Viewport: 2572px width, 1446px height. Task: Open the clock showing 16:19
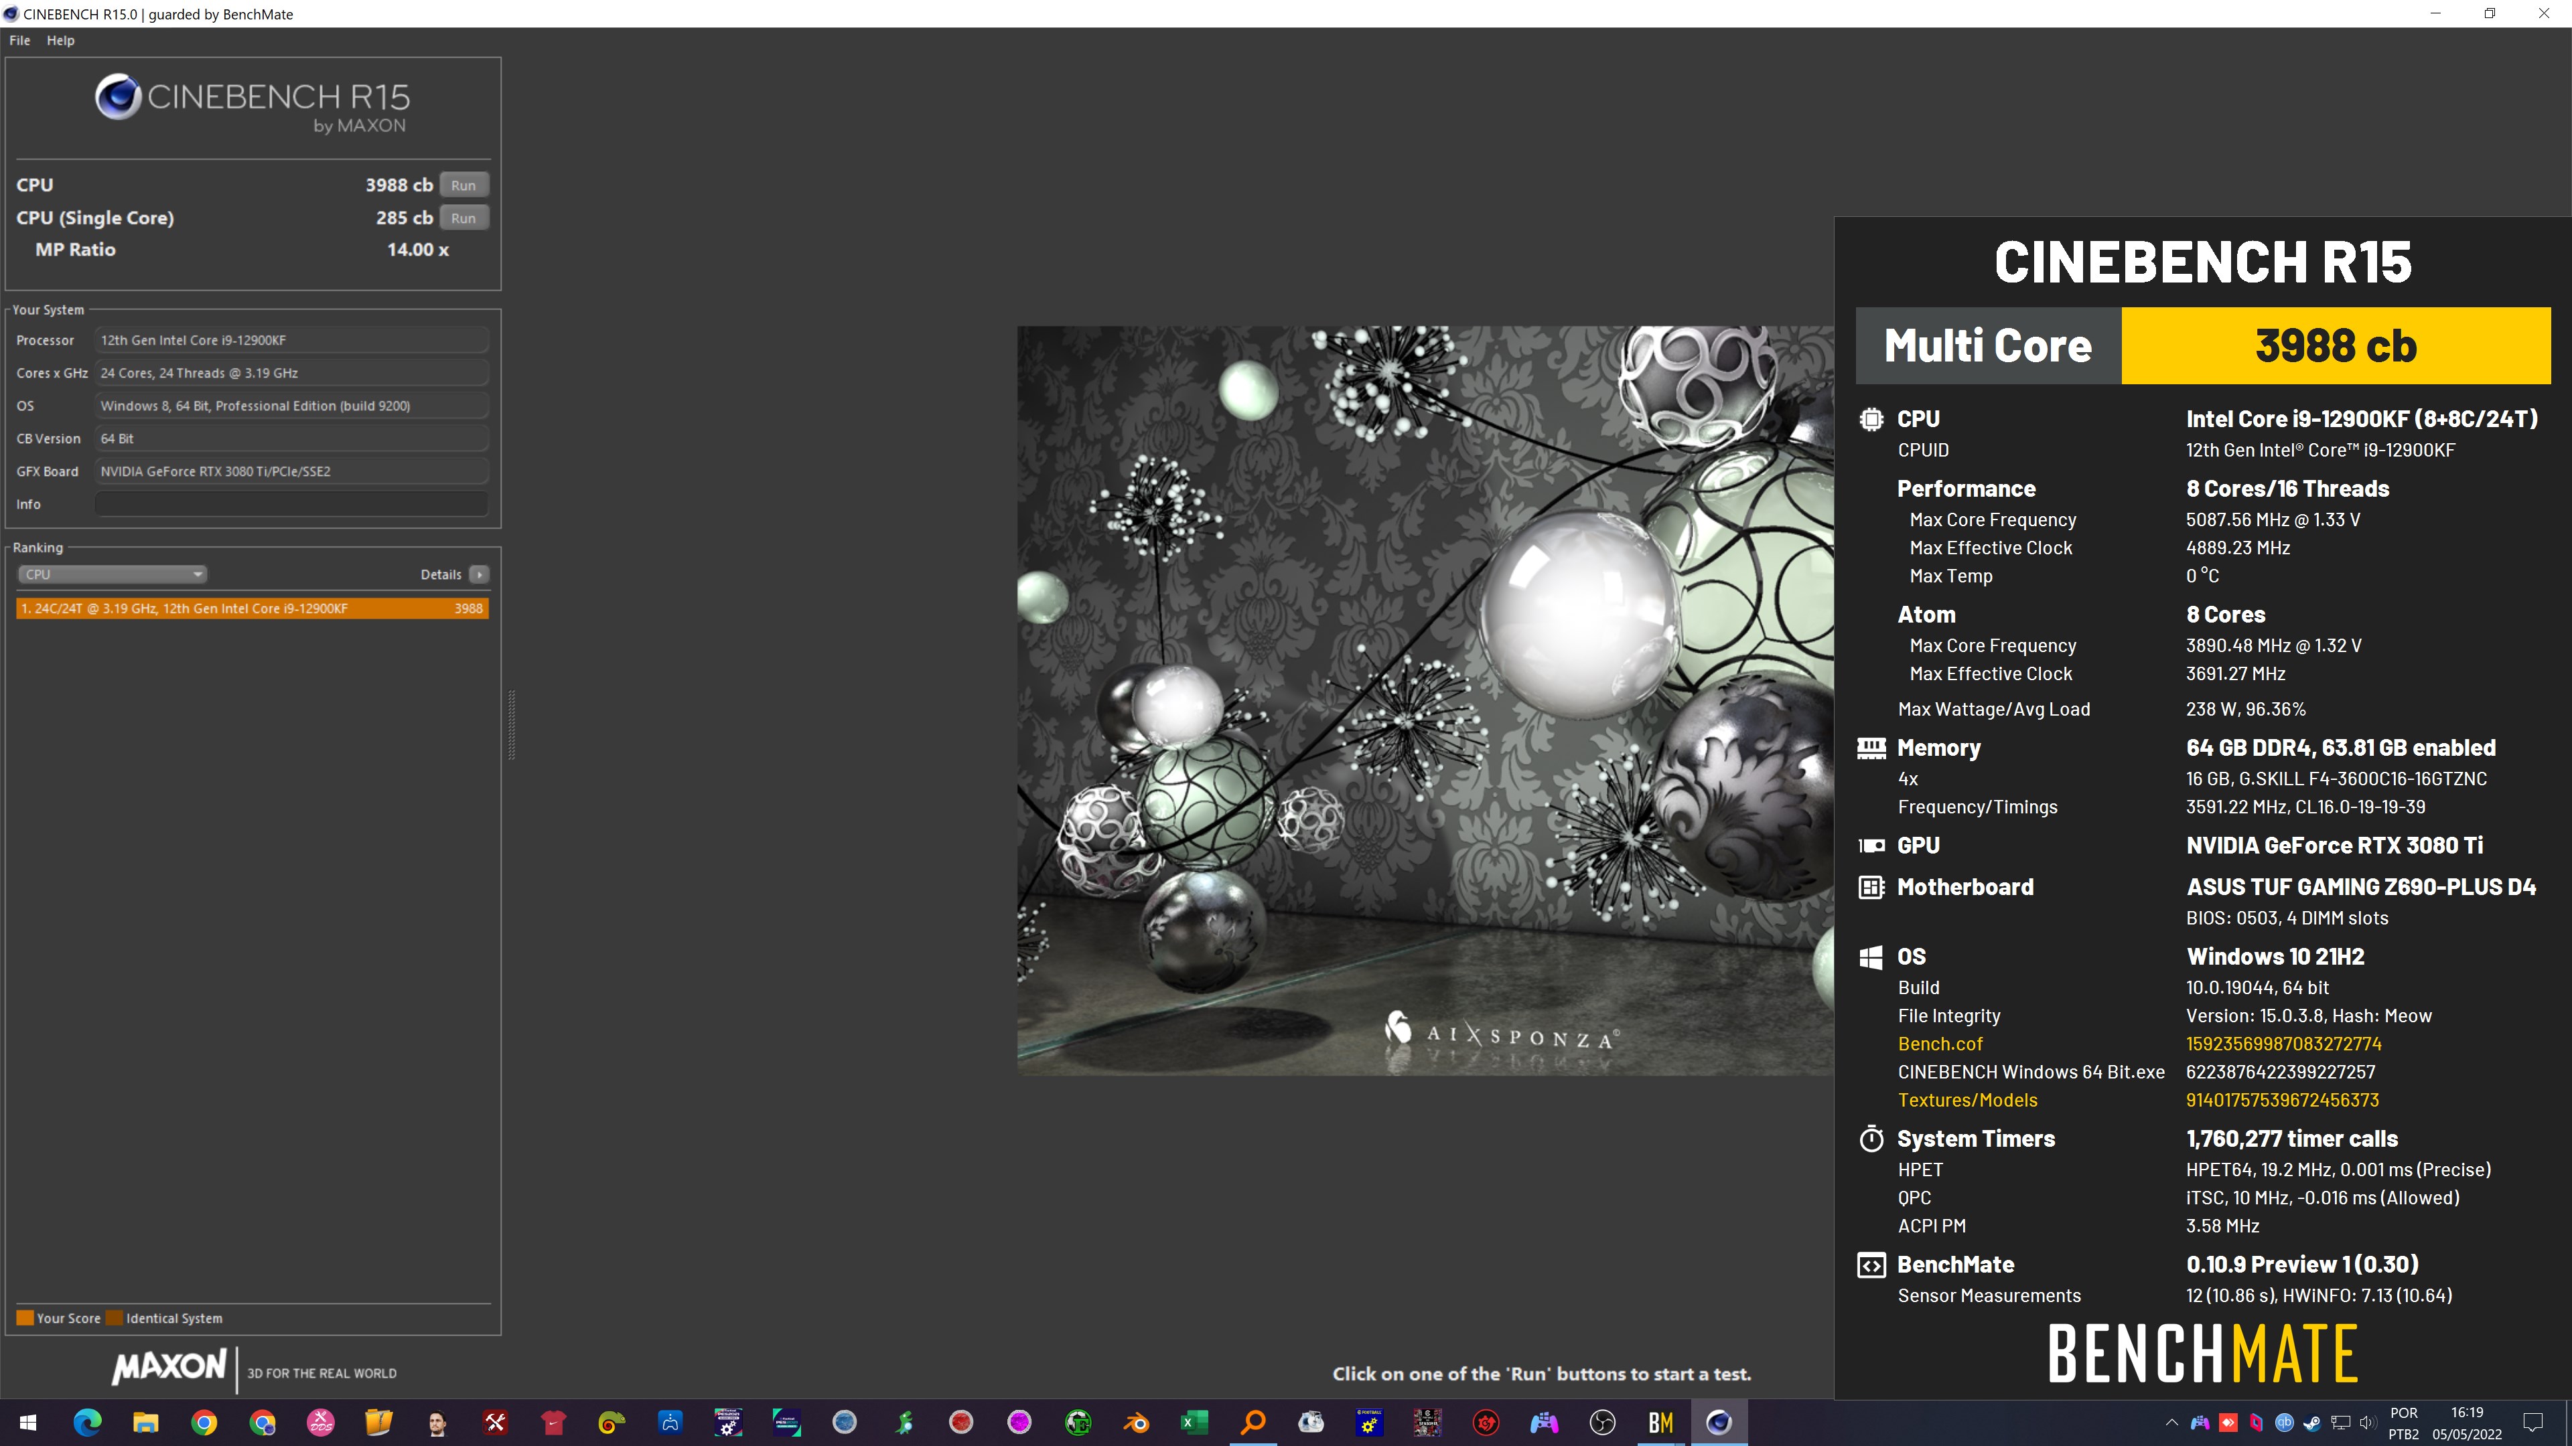[2466, 1423]
